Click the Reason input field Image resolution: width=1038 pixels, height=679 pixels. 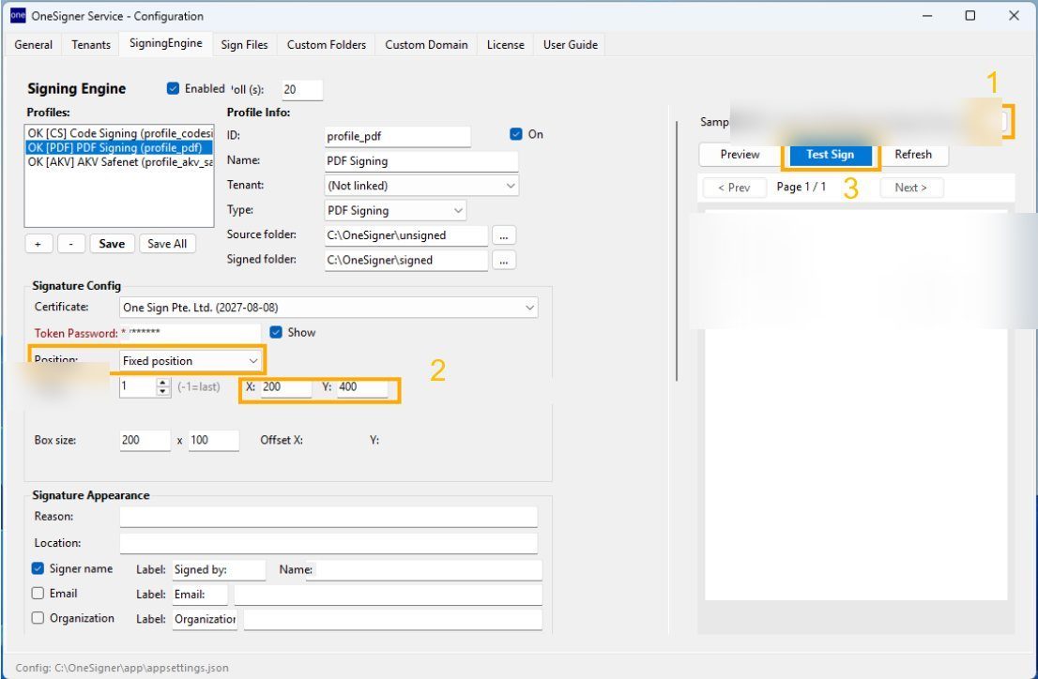pyautogui.click(x=328, y=517)
